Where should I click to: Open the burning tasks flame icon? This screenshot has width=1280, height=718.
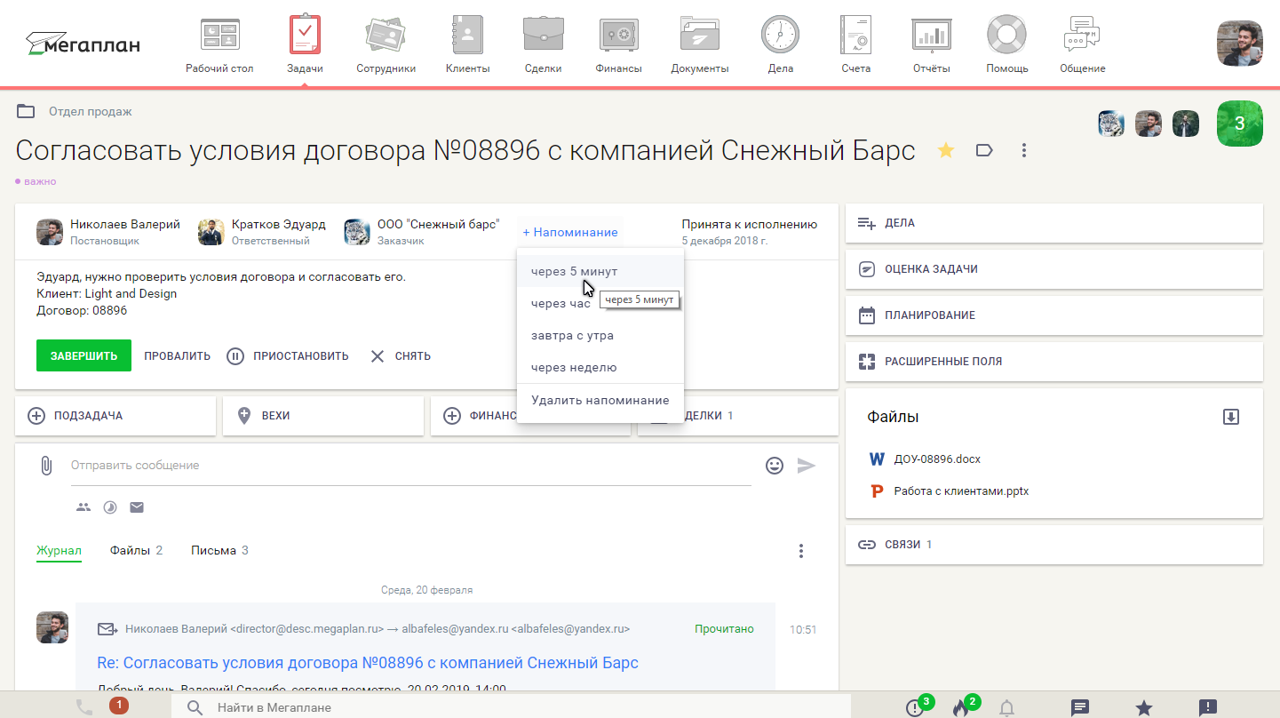[961, 707]
